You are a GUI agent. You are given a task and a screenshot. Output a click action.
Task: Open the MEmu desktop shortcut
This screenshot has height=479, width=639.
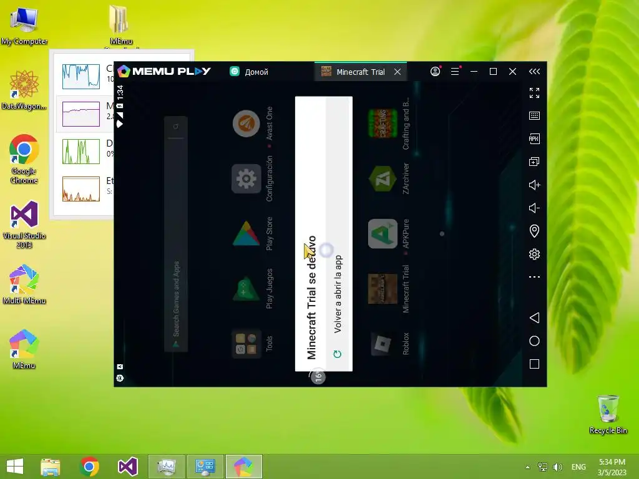click(x=24, y=349)
